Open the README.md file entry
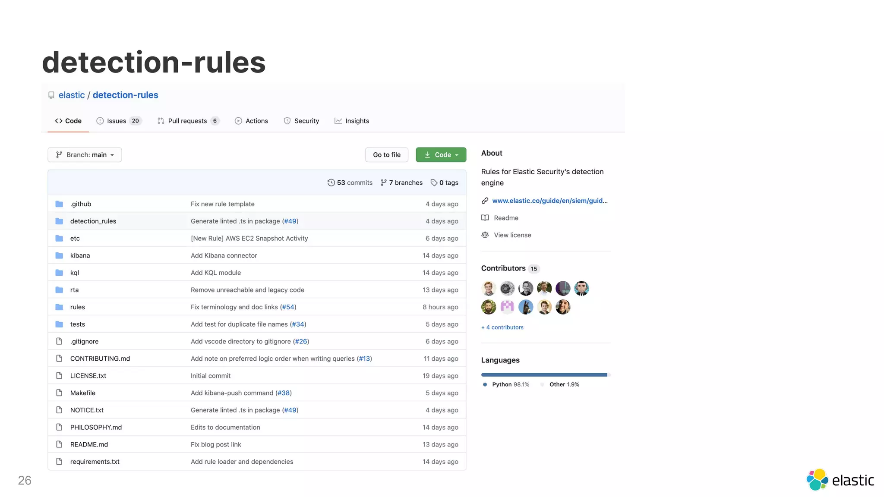 pos(89,444)
